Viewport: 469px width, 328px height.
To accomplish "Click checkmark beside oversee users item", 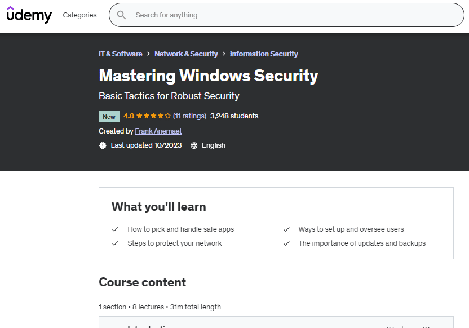I will [x=286, y=229].
